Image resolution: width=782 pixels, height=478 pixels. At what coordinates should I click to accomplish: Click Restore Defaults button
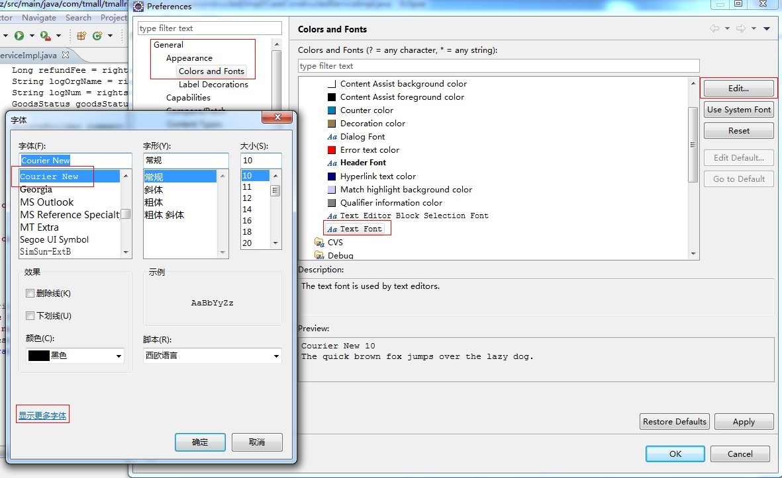click(x=674, y=421)
